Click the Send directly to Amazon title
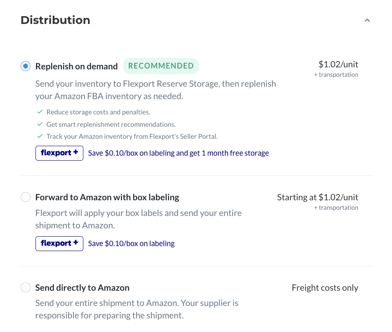Screen dimensions: 392x332 82,288
